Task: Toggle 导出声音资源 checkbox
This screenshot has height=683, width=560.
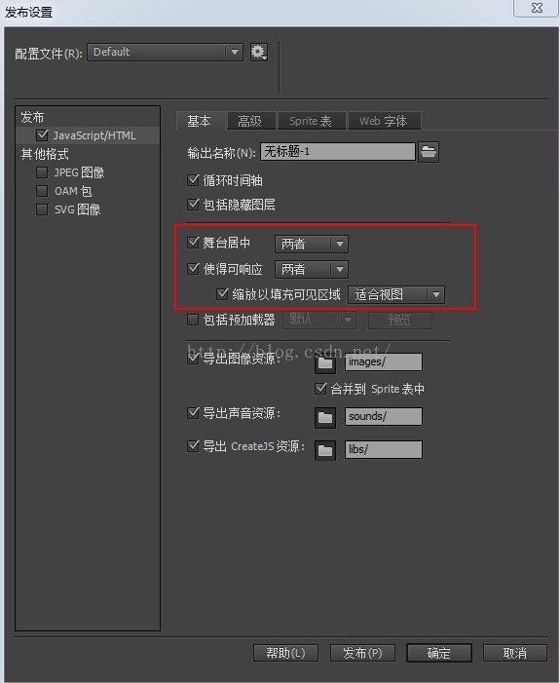Action: pos(193,412)
